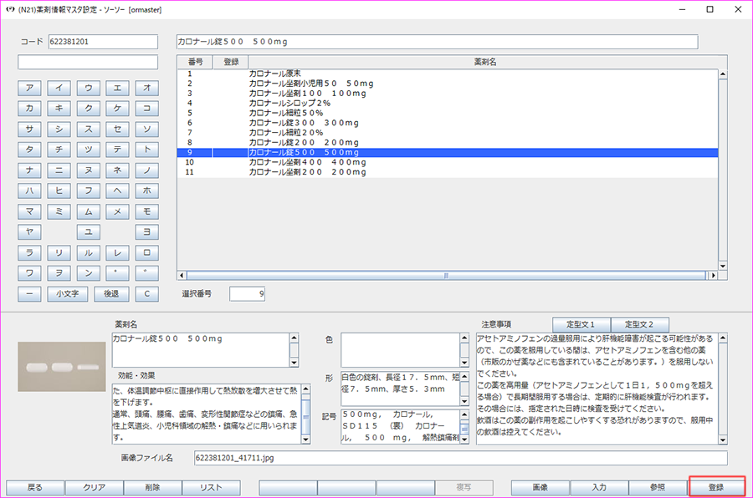The width and height of the screenshot is (753, 498).
Task: Open the リスト list view
Action: [x=212, y=487]
